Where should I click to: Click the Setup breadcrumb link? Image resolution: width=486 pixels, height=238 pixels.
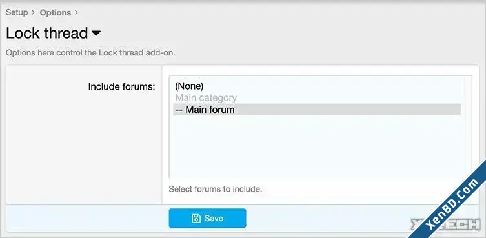tap(17, 12)
